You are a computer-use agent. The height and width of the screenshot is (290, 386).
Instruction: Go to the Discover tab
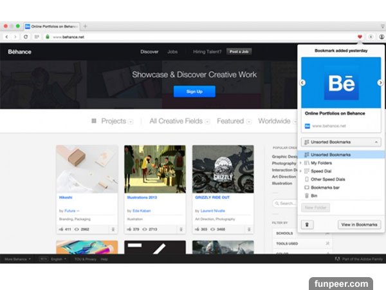click(x=149, y=52)
